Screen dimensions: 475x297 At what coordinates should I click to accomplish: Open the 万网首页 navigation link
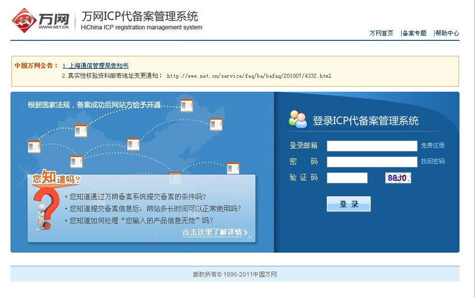(x=381, y=33)
